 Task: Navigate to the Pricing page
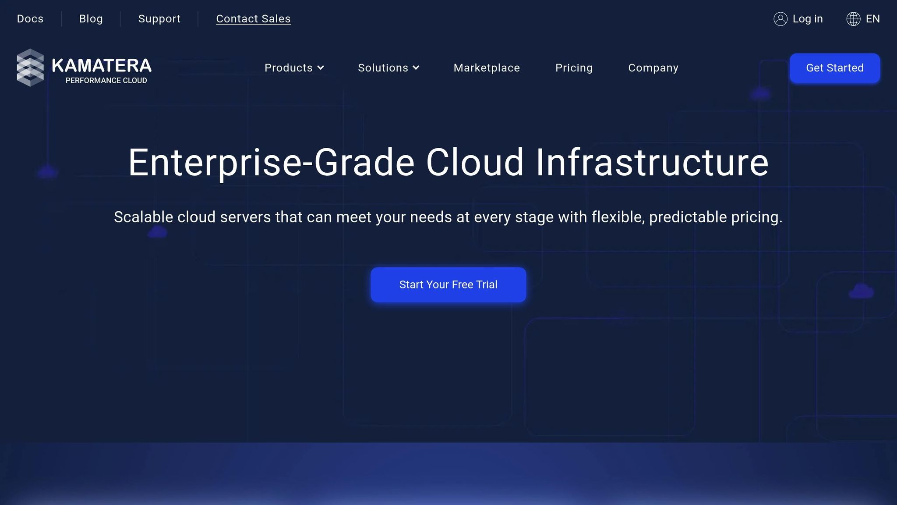point(574,68)
